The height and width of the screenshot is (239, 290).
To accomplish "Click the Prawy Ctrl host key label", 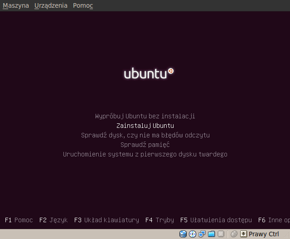I will [264, 234].
